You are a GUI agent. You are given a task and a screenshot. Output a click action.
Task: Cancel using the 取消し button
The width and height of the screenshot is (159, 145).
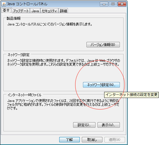pyautogui.click(x=92, y=140)
